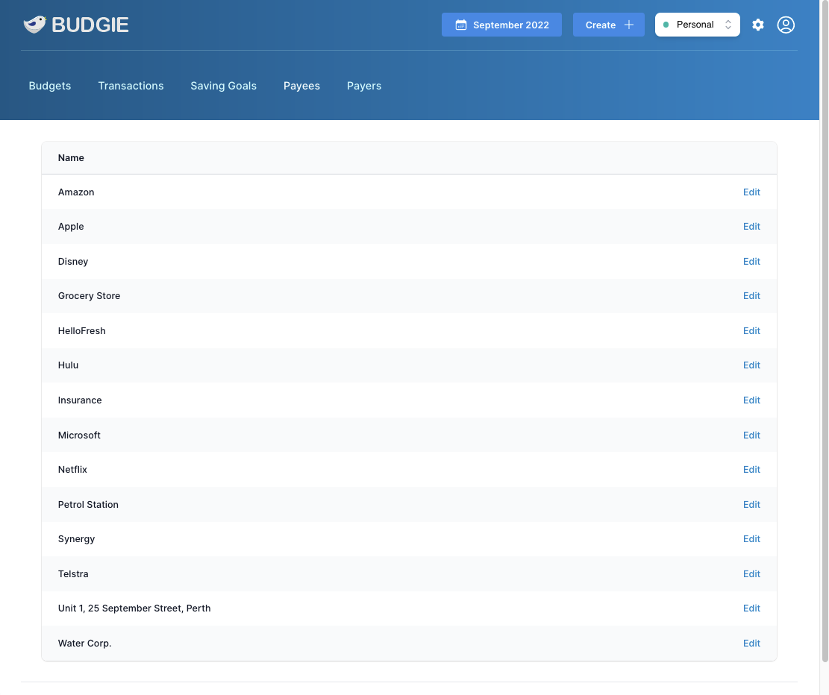Select the Hulu name text
The height and width of the screenshot is (695, 829).
(68, 365)
